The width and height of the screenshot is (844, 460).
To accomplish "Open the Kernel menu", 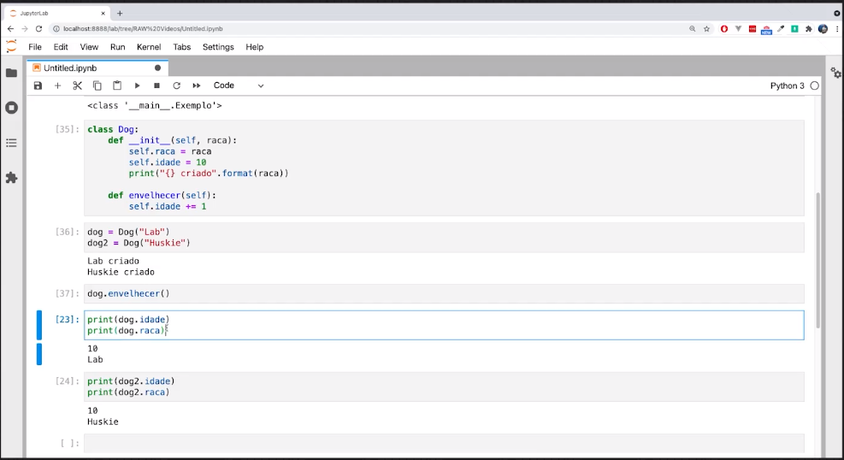I will tap(149, 47).
